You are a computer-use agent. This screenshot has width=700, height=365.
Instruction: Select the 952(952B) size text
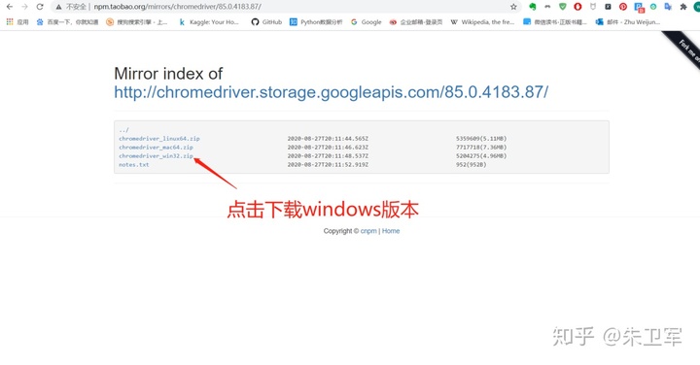point(471,164)
